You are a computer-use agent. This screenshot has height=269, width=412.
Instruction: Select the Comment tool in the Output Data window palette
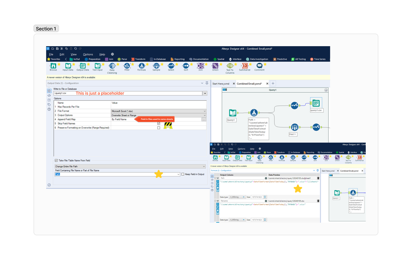pos(259,67)
